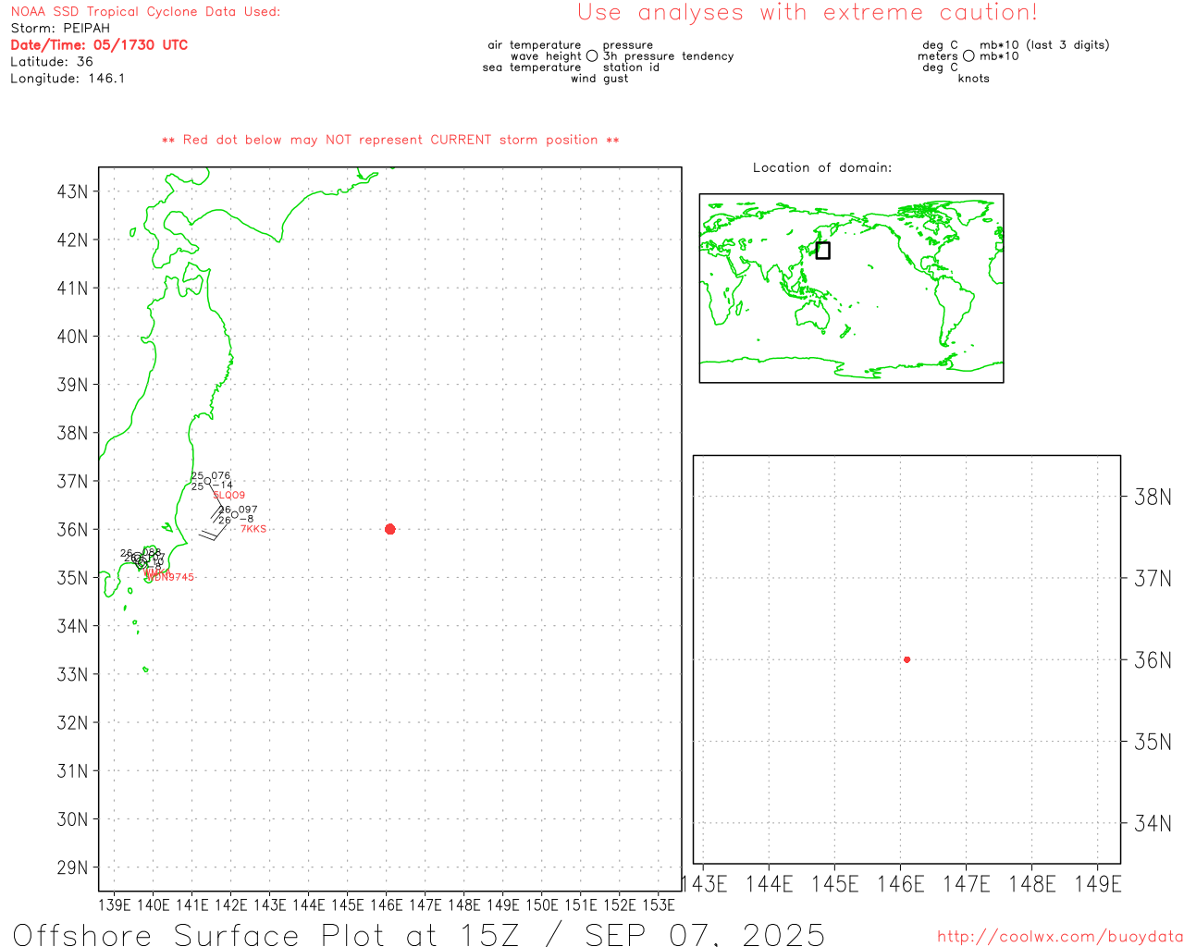Click the black domain box on the world map
The height and width of the screenshot is (947, 1184).
point(822,250)
